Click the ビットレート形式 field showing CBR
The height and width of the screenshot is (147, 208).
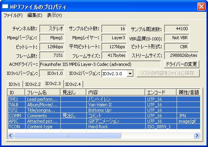point(177,47)
